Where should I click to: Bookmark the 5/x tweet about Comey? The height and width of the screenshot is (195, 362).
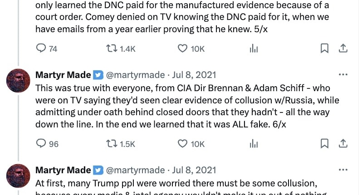coord(324,49)
